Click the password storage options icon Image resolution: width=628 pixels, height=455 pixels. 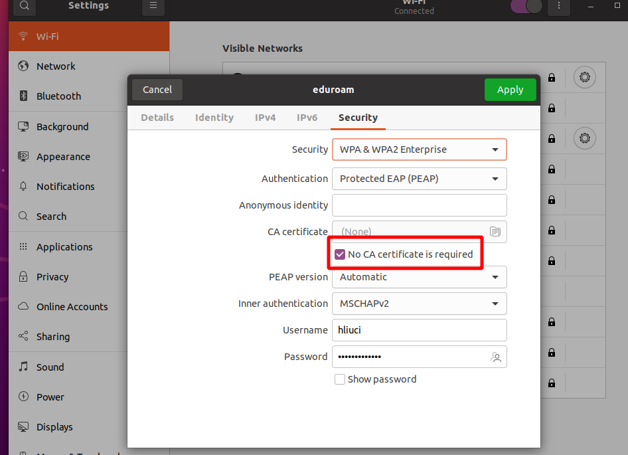(x=496, y=357)
